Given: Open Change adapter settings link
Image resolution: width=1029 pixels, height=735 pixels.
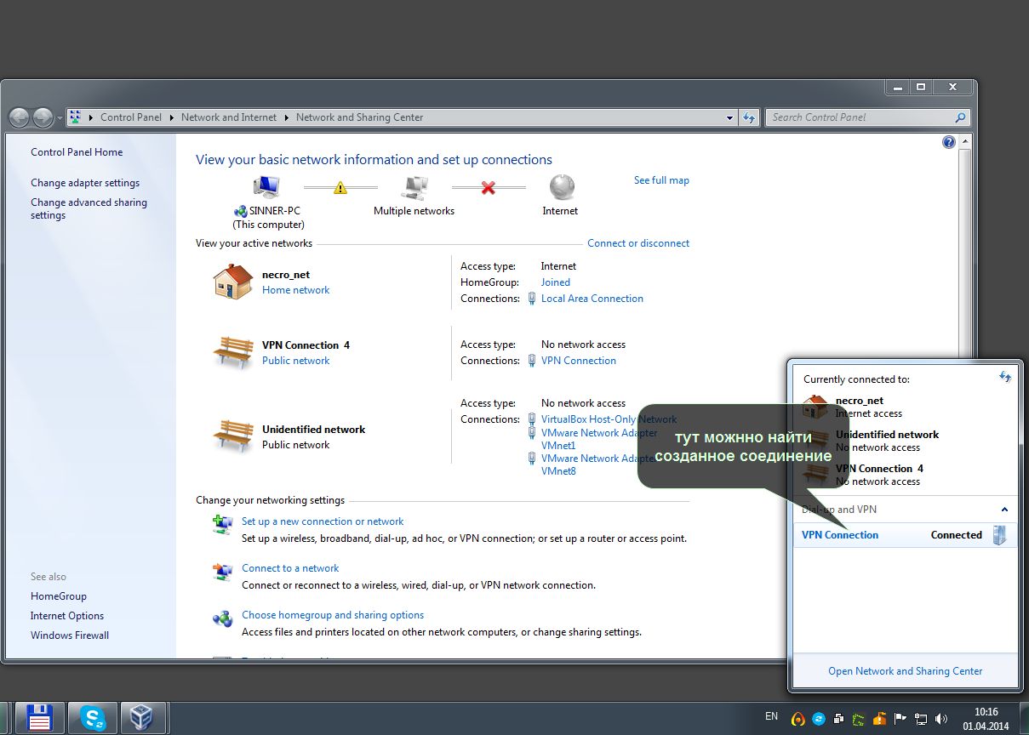Looking at the screenshot, I should coord(85,183).
